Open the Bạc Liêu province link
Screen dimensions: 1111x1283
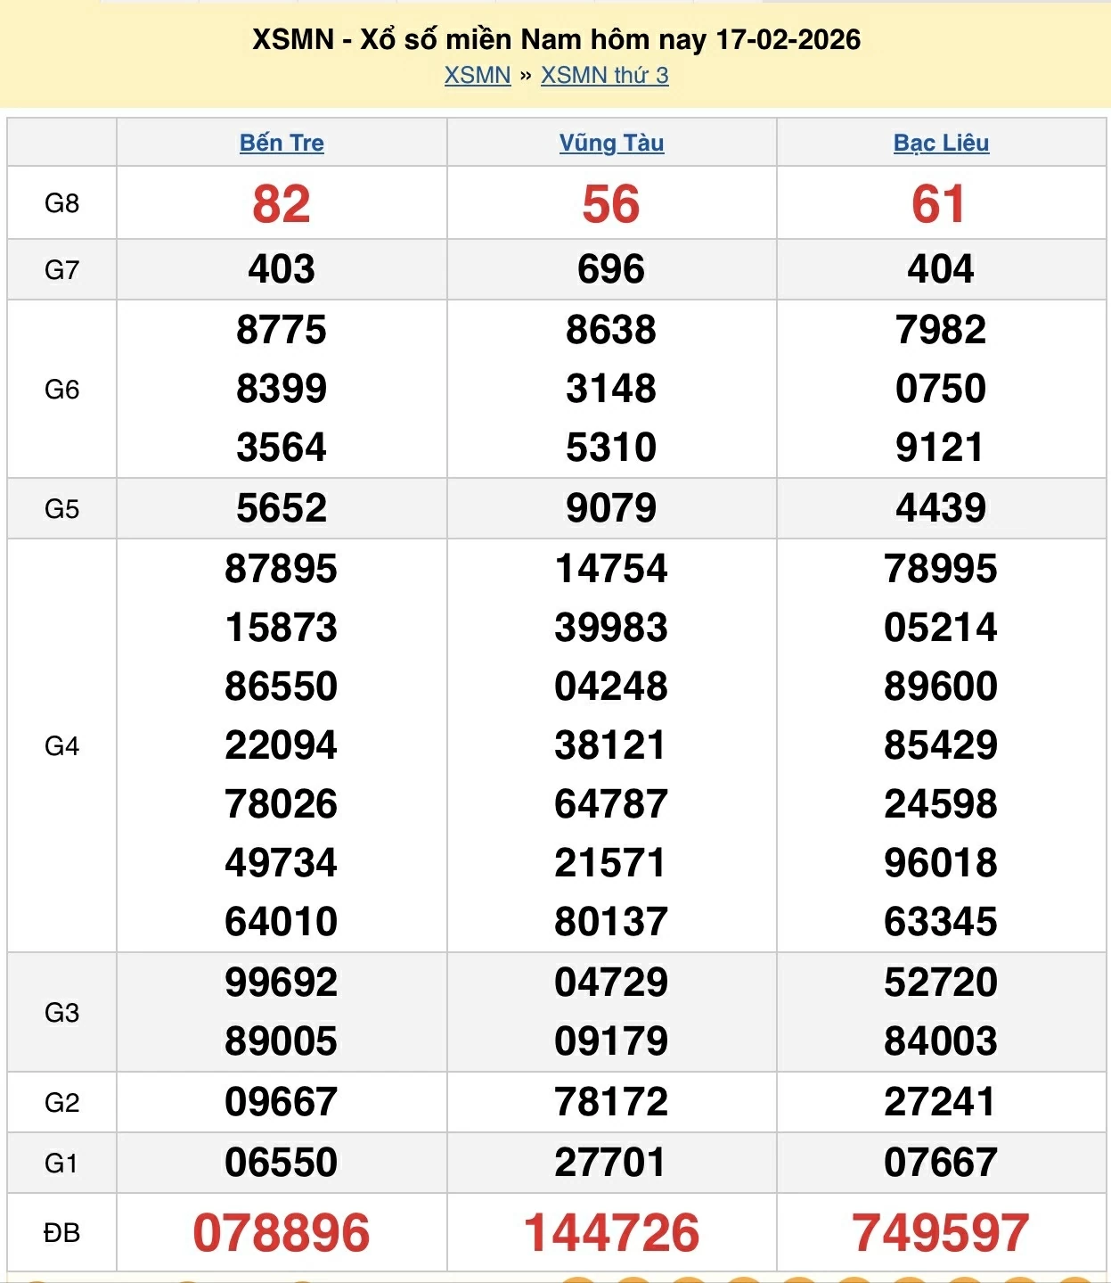tap(941, 143)
